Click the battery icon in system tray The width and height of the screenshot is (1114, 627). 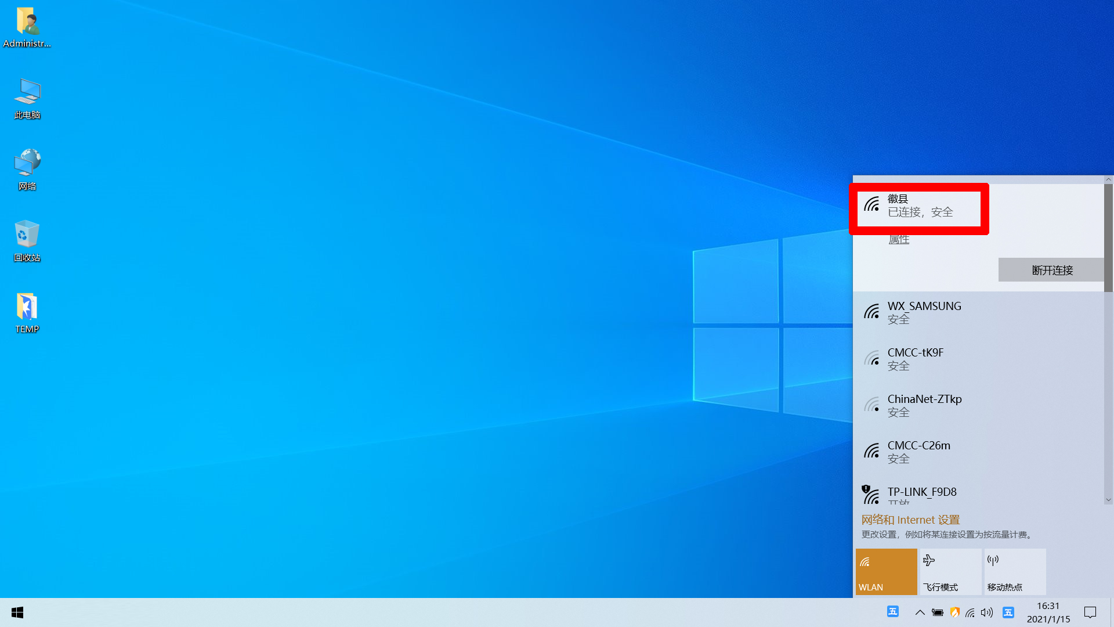[938, 612]
